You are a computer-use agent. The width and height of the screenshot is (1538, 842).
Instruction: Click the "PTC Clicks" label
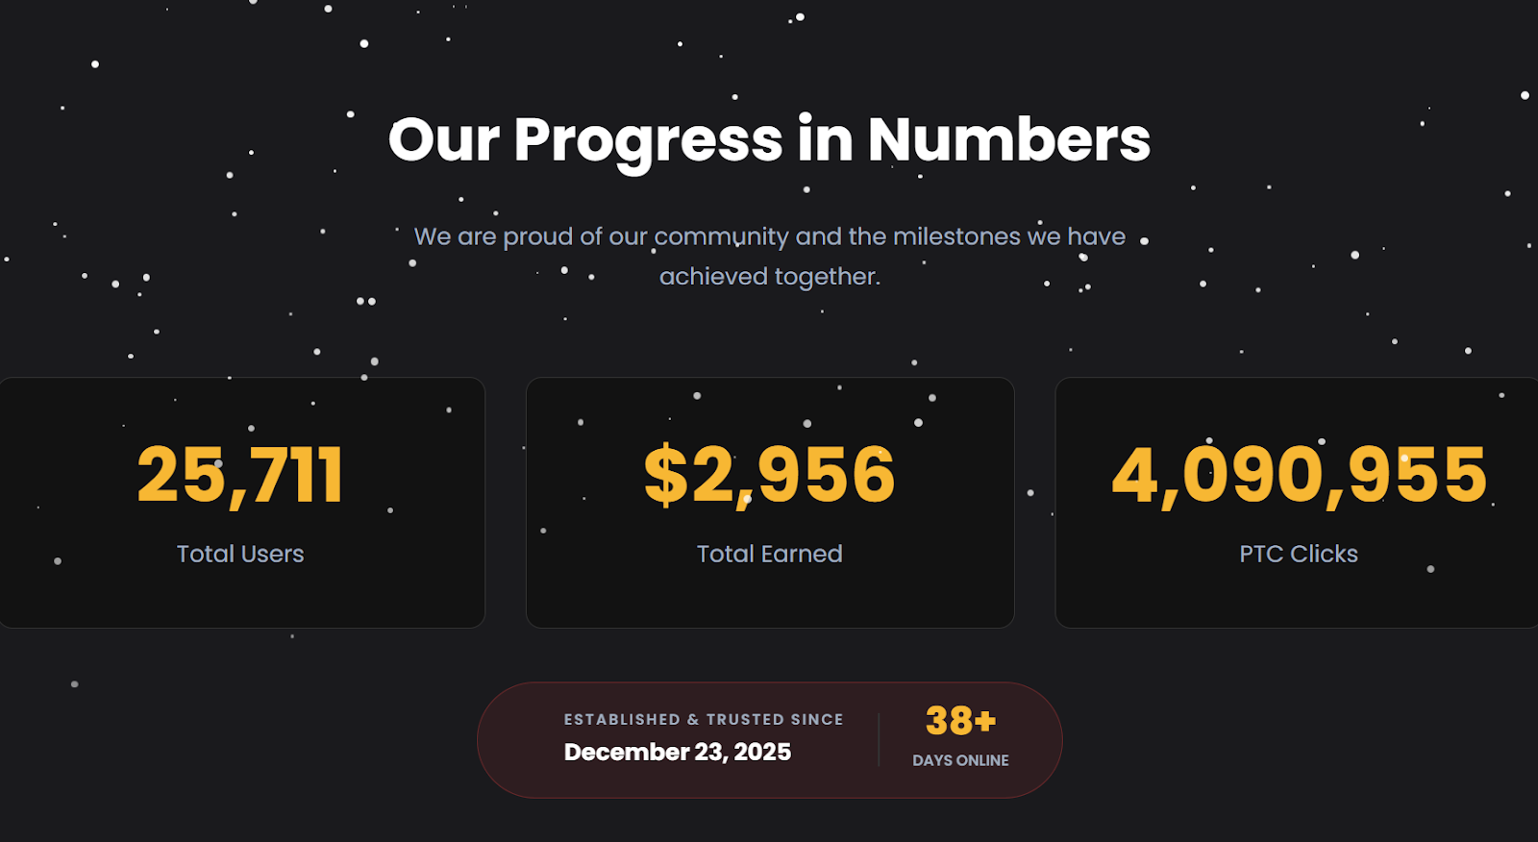point(1299,554)
